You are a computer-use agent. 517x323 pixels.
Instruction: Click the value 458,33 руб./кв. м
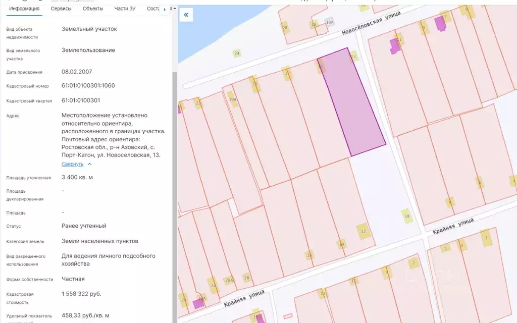point(85,316)
